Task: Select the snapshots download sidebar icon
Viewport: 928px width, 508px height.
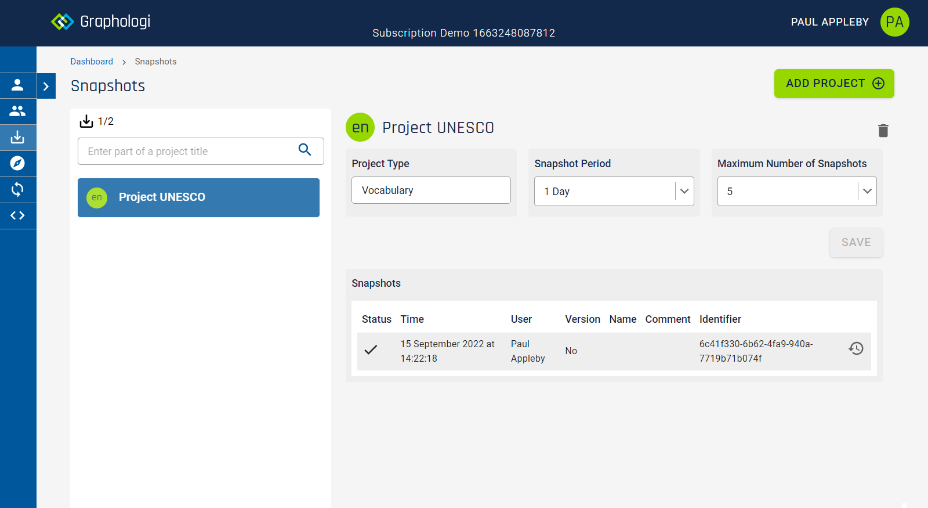Action: click(17, 138)
